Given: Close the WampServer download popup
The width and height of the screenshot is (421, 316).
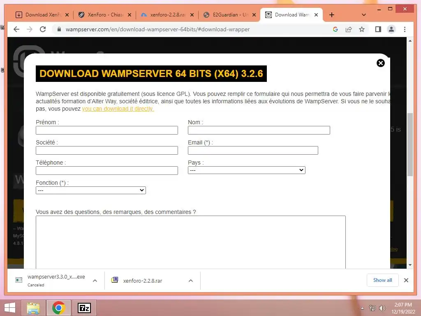Looking at the screenshot, I should coord(380,63).
